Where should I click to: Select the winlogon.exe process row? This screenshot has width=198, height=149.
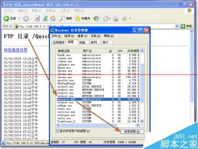(98, 115)
